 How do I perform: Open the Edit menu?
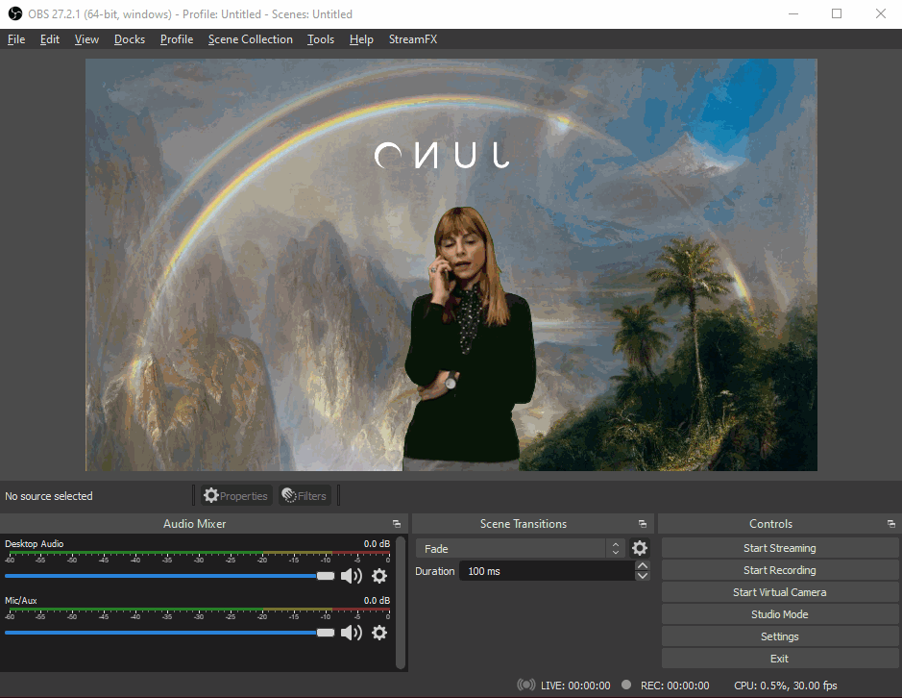[50, 39]
